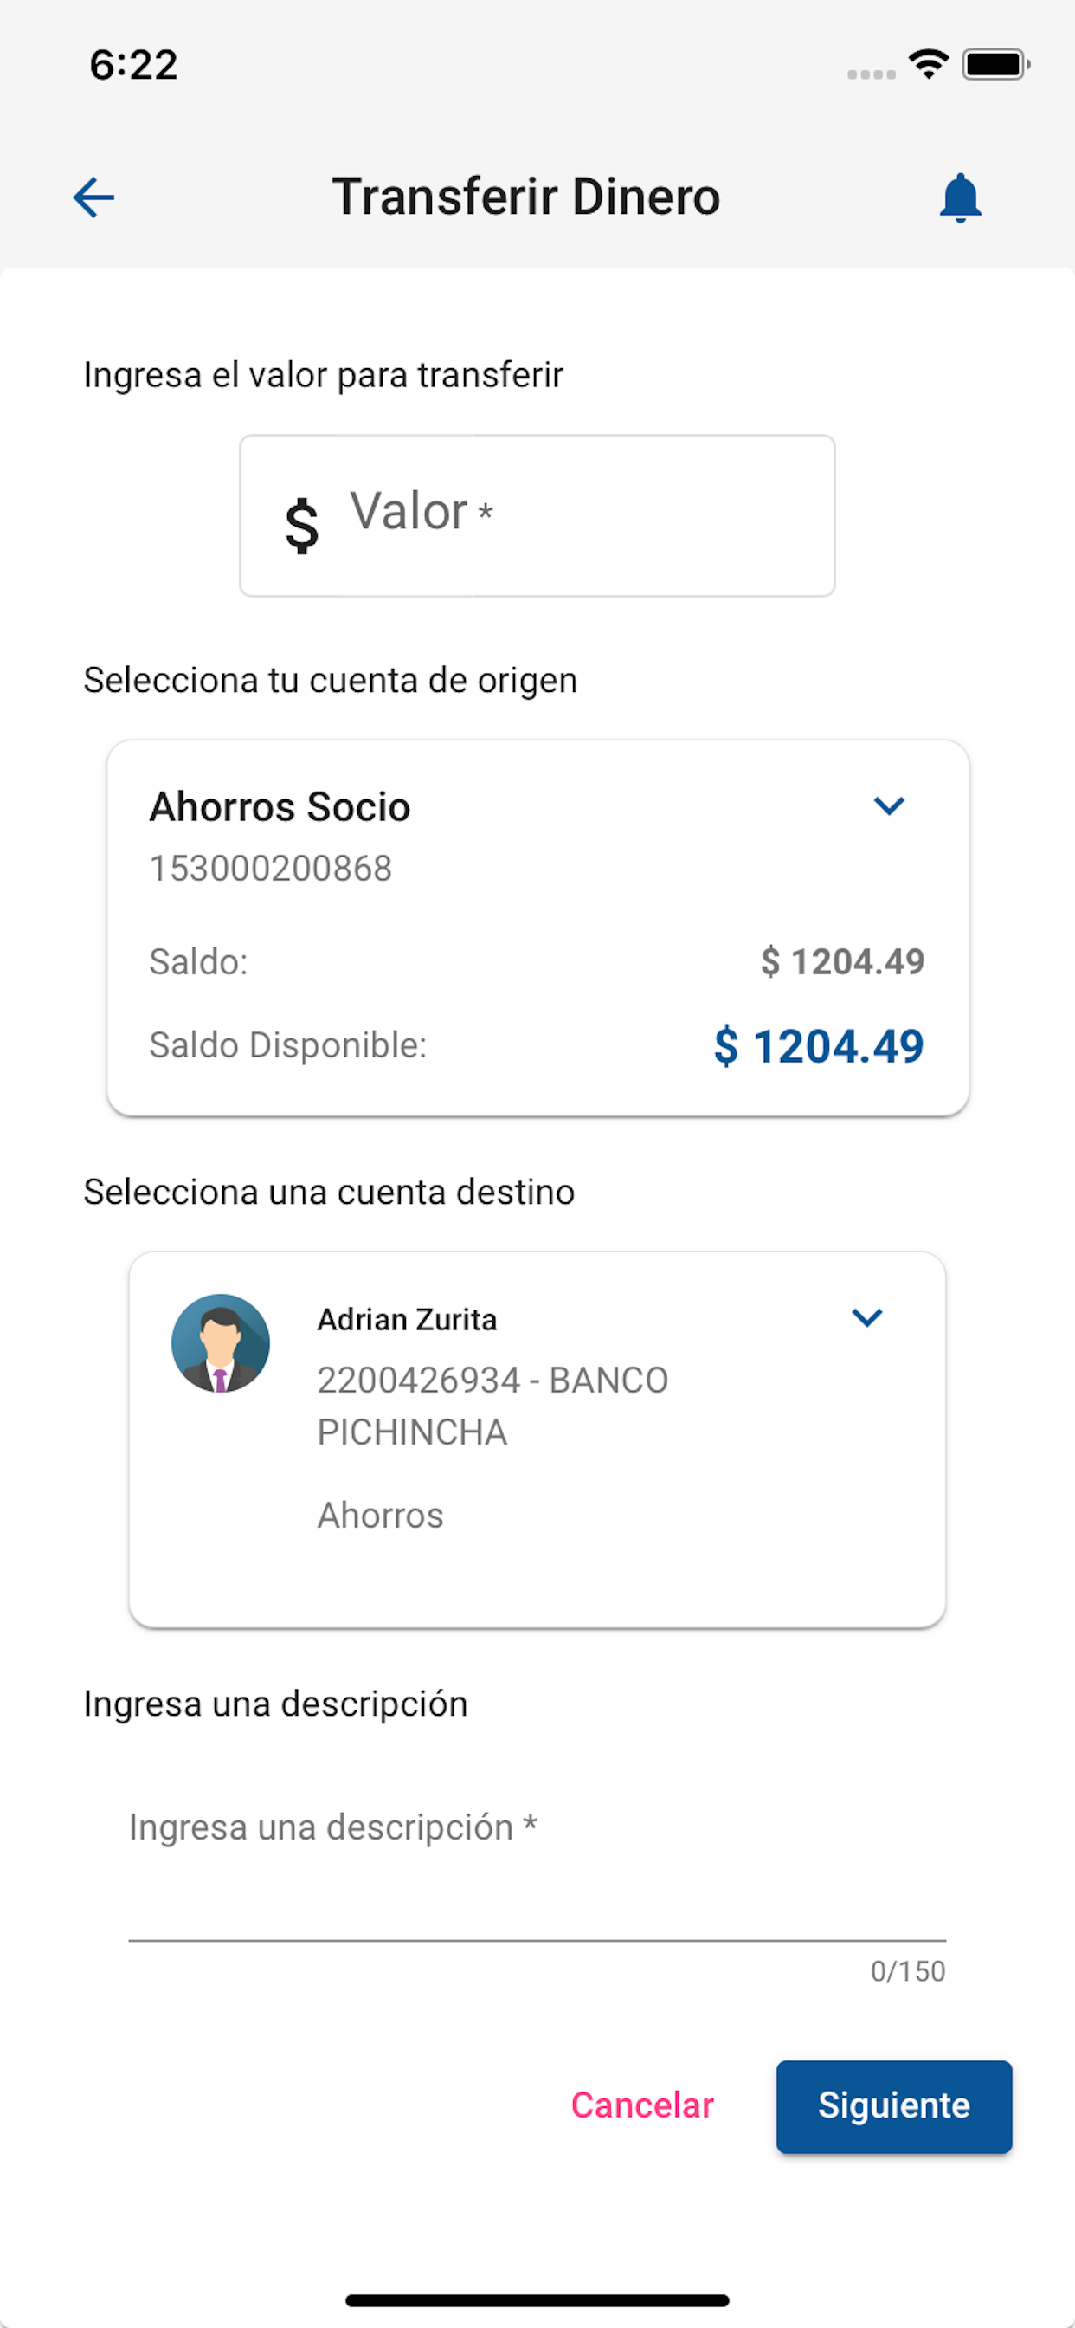This screenshot has height=2328, width=1075.
Task: Tap the battery status icon
Action: (995, 64)
